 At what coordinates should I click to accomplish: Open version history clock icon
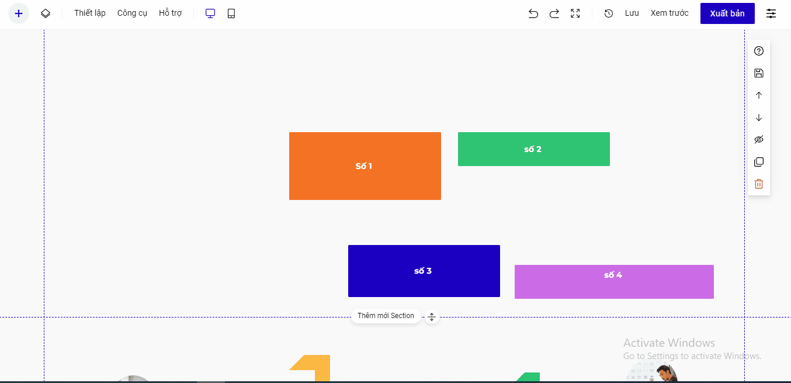609,13
